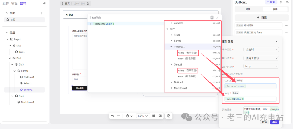The width and height of the screenshot is (293, 129).
Task: Remove the 控制组件 event with minus
Action: pyautogui.click(x=286, y=25)
